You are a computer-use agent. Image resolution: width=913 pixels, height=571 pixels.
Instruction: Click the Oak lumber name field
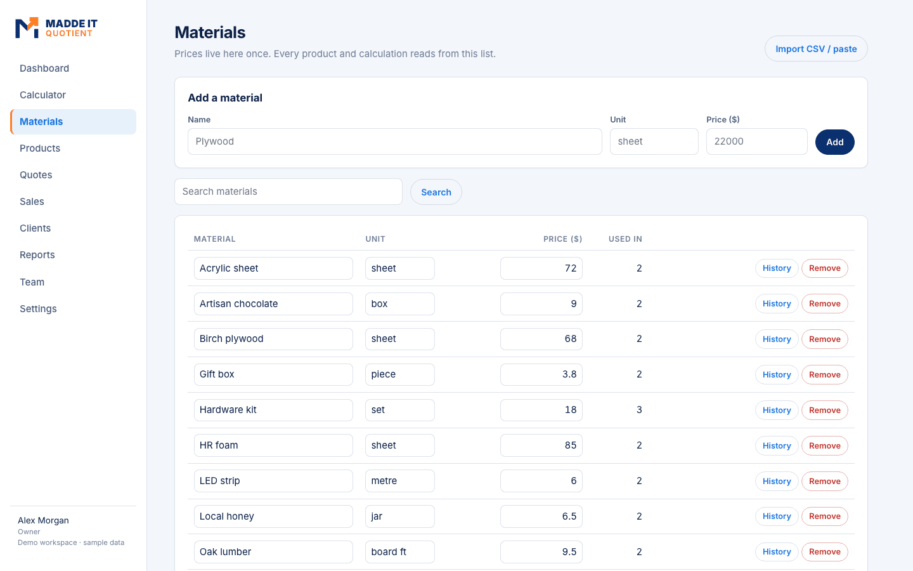(273, 552)
